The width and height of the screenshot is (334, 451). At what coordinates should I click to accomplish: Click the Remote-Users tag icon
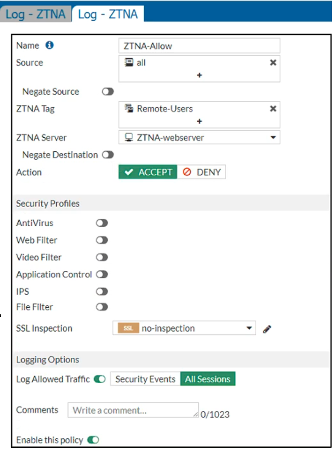pos(129,109)
